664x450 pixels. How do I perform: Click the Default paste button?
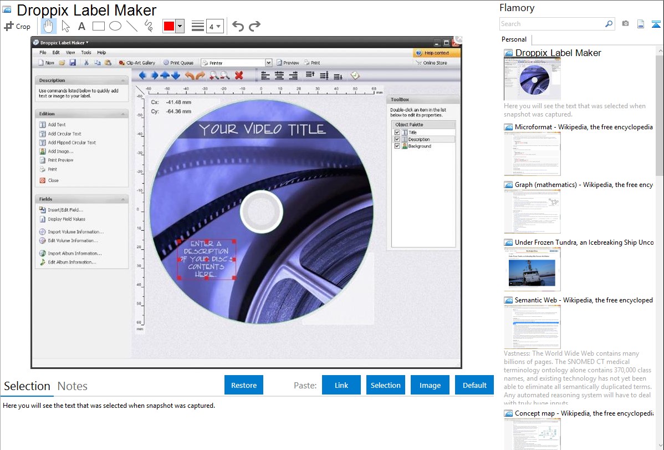click(x=474, y=385)
